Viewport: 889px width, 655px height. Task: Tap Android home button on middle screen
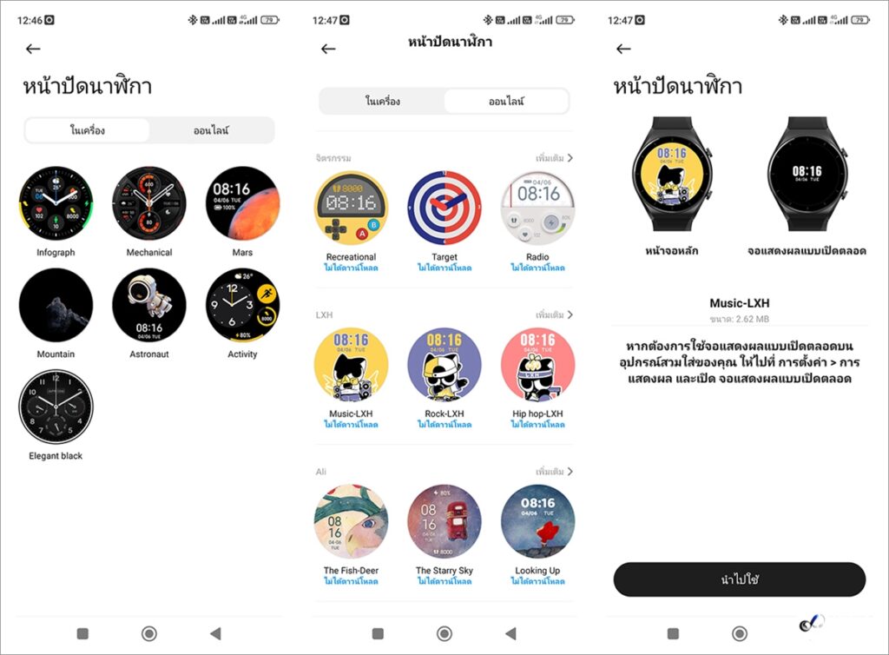click(444, 633)
